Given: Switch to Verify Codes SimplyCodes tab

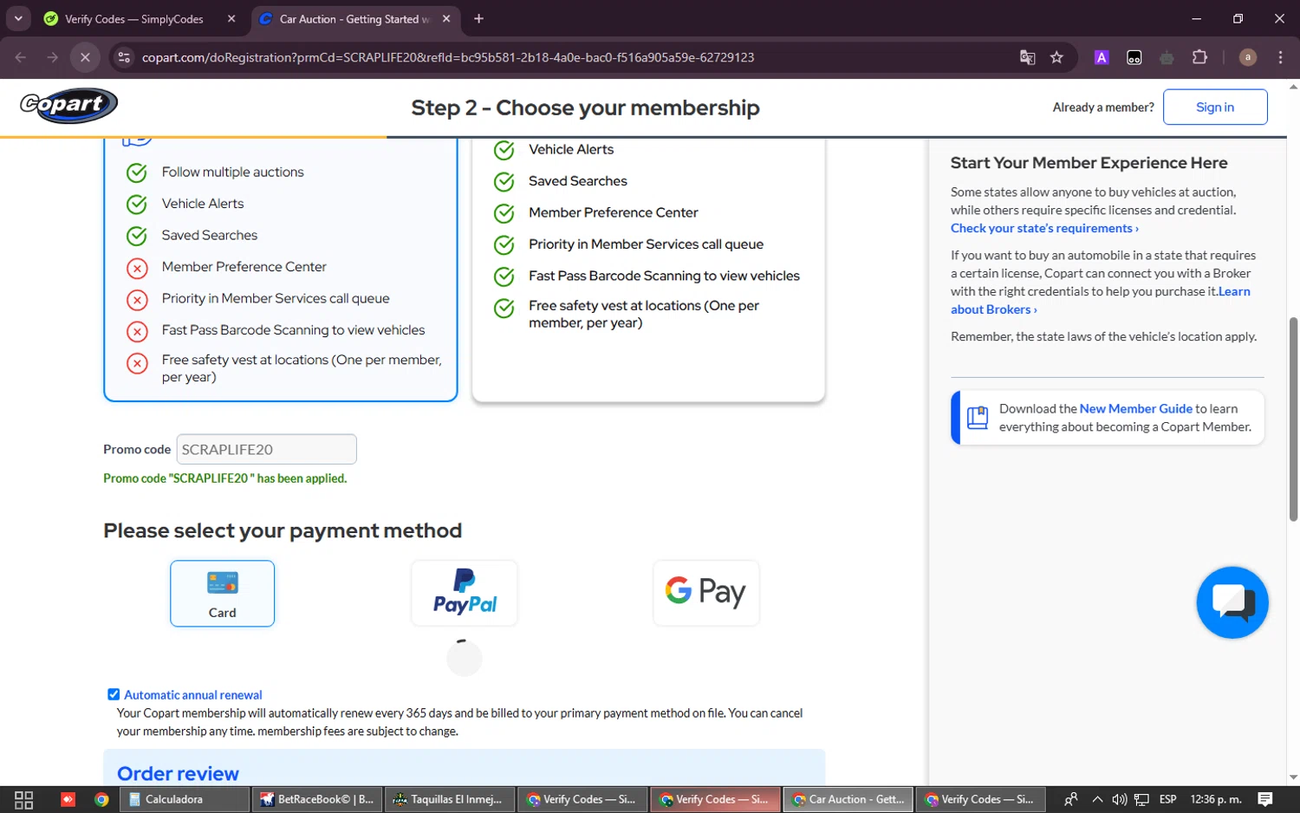Looking at the screenshot, I should pyautogui.click(x=133, y=19).
